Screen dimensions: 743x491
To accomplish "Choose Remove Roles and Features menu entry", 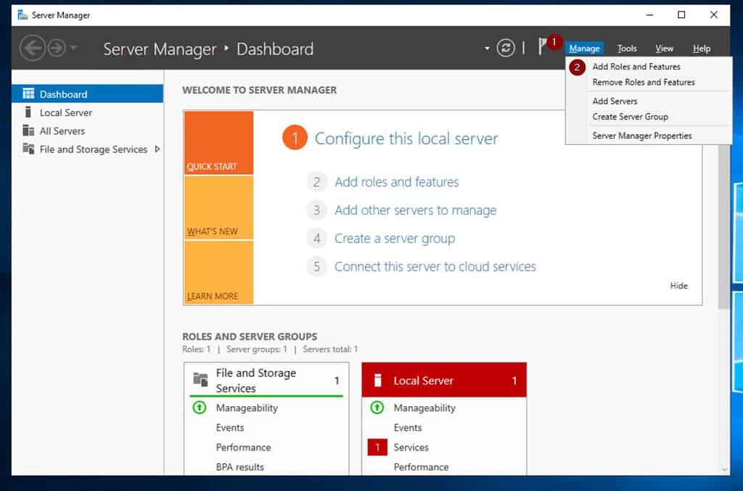I will pyautogui.click(x=644, y=83).
